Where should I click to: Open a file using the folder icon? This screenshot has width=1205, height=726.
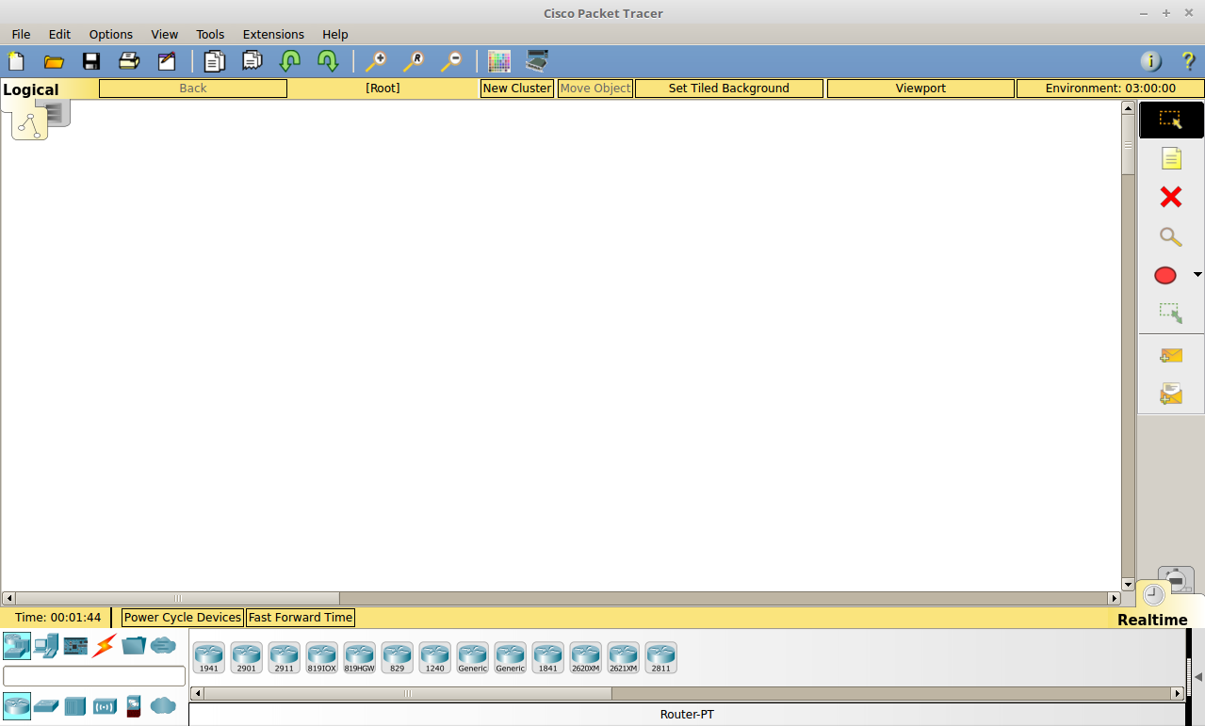pos(54,62)
